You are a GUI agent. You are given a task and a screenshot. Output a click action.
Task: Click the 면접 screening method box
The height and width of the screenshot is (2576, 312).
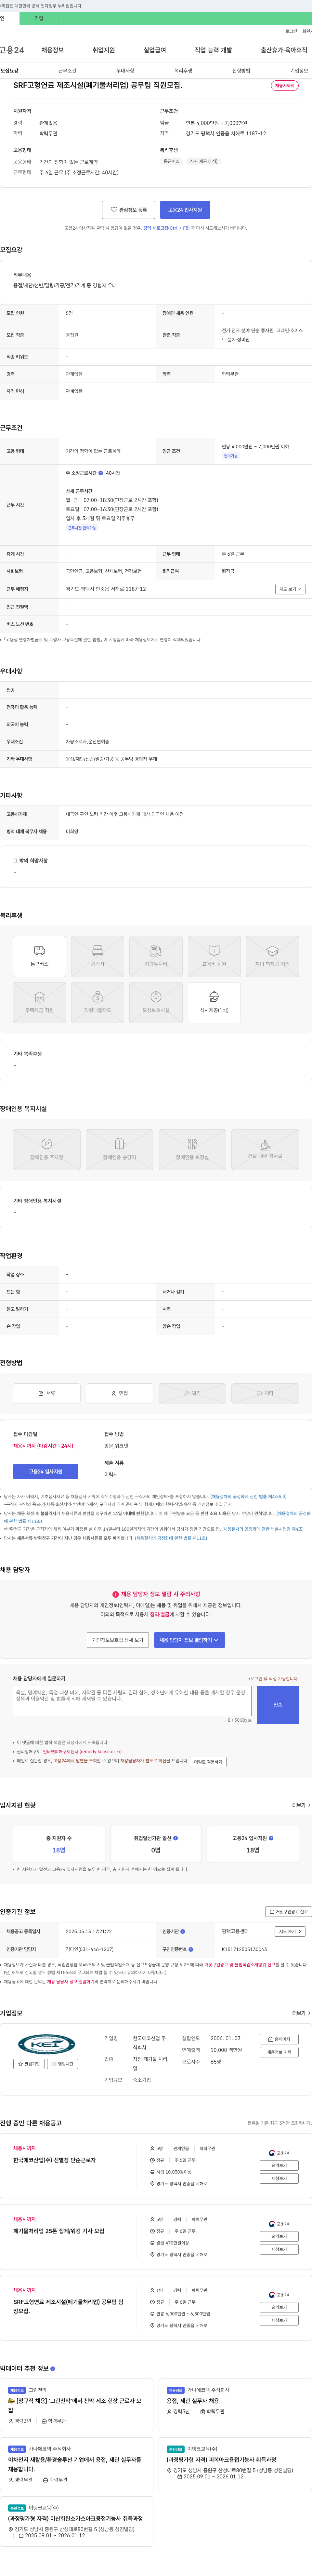[119, 1393]
